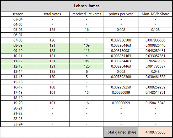Select MVP share value "0.900826446"
The width and height of the screenshot is (173, 138).
155,45
